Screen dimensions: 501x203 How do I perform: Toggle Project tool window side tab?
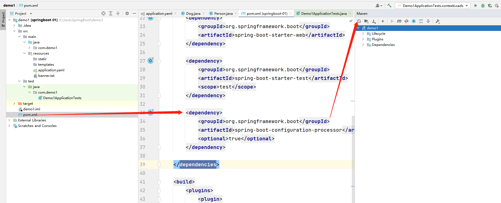pos(3,19)
